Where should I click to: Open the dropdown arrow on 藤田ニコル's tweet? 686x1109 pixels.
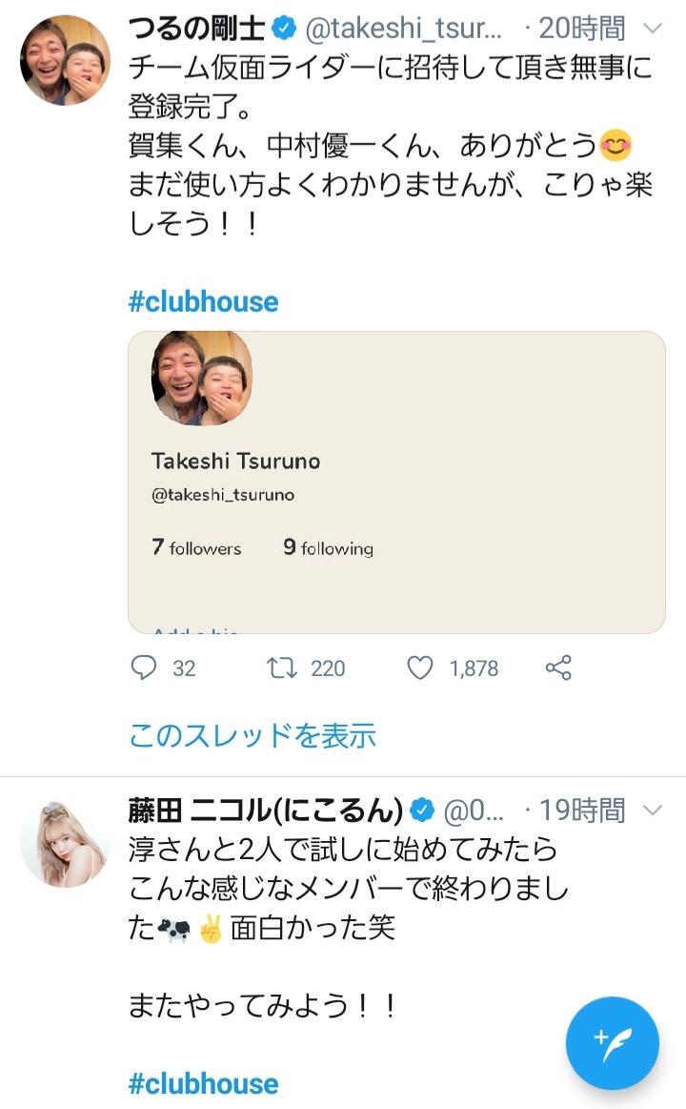[653, 811]
